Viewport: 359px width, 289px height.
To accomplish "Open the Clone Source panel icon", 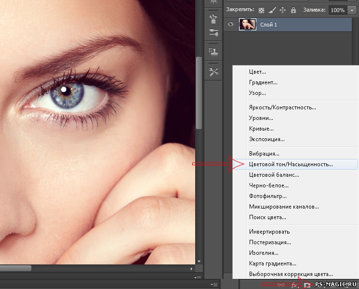I will (x=213, y=51).
